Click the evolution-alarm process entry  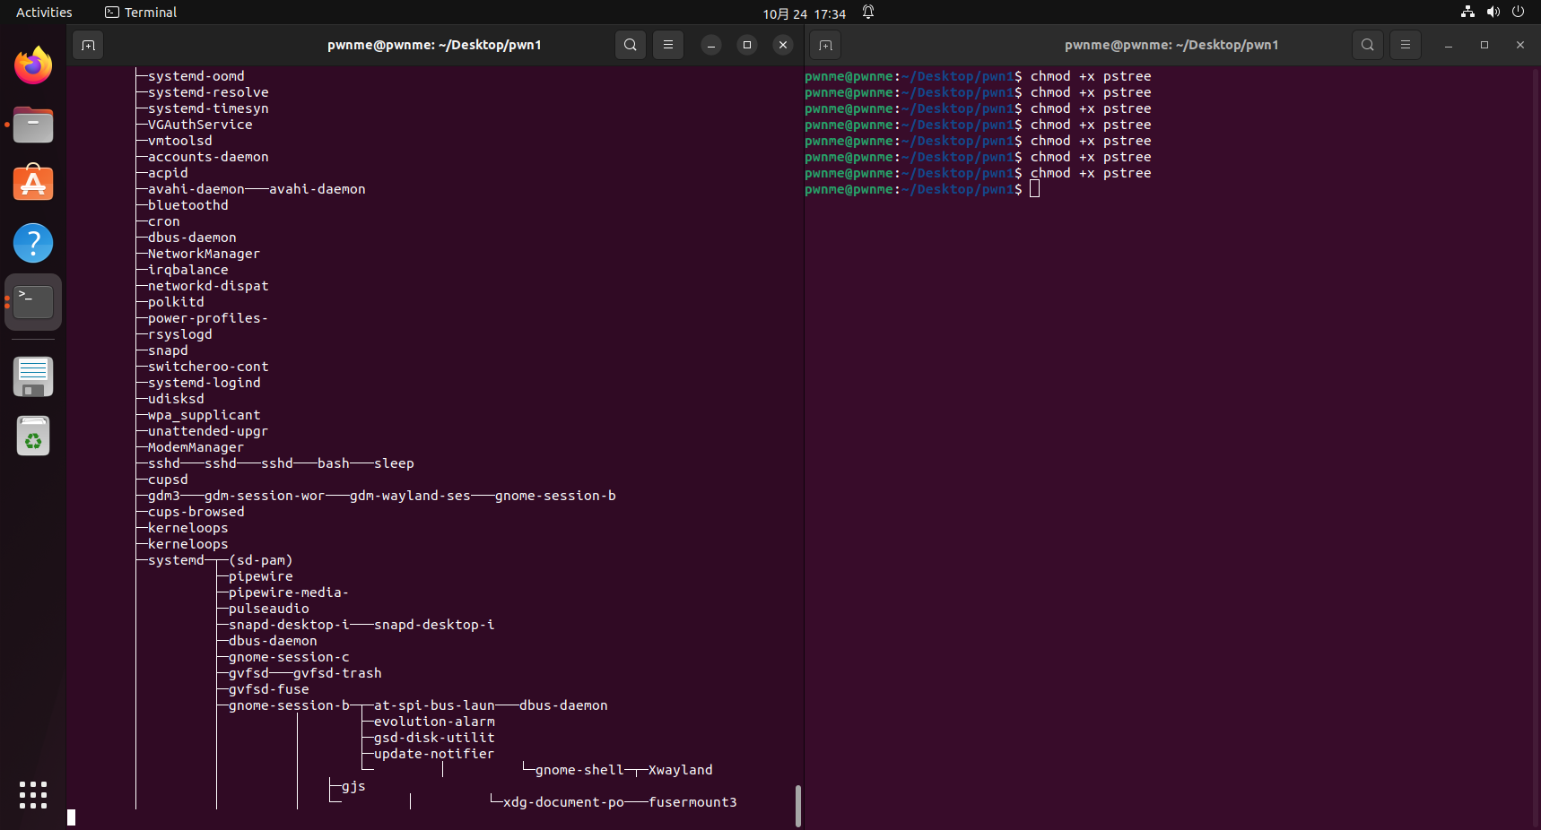click(x=434, y=722)
